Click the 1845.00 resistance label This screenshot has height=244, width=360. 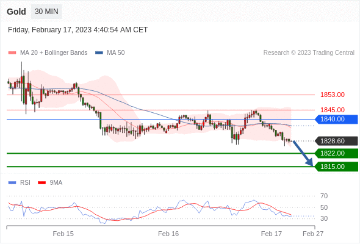[333, 110]
